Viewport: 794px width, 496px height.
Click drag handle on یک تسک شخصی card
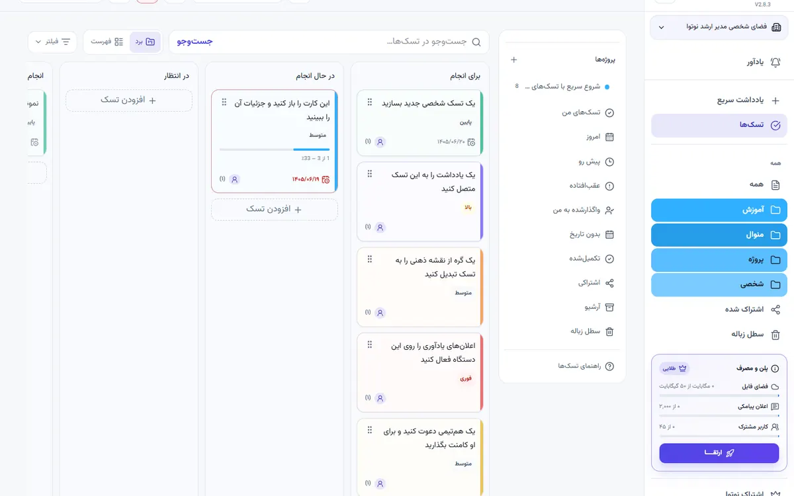click(x=369, y=102)
